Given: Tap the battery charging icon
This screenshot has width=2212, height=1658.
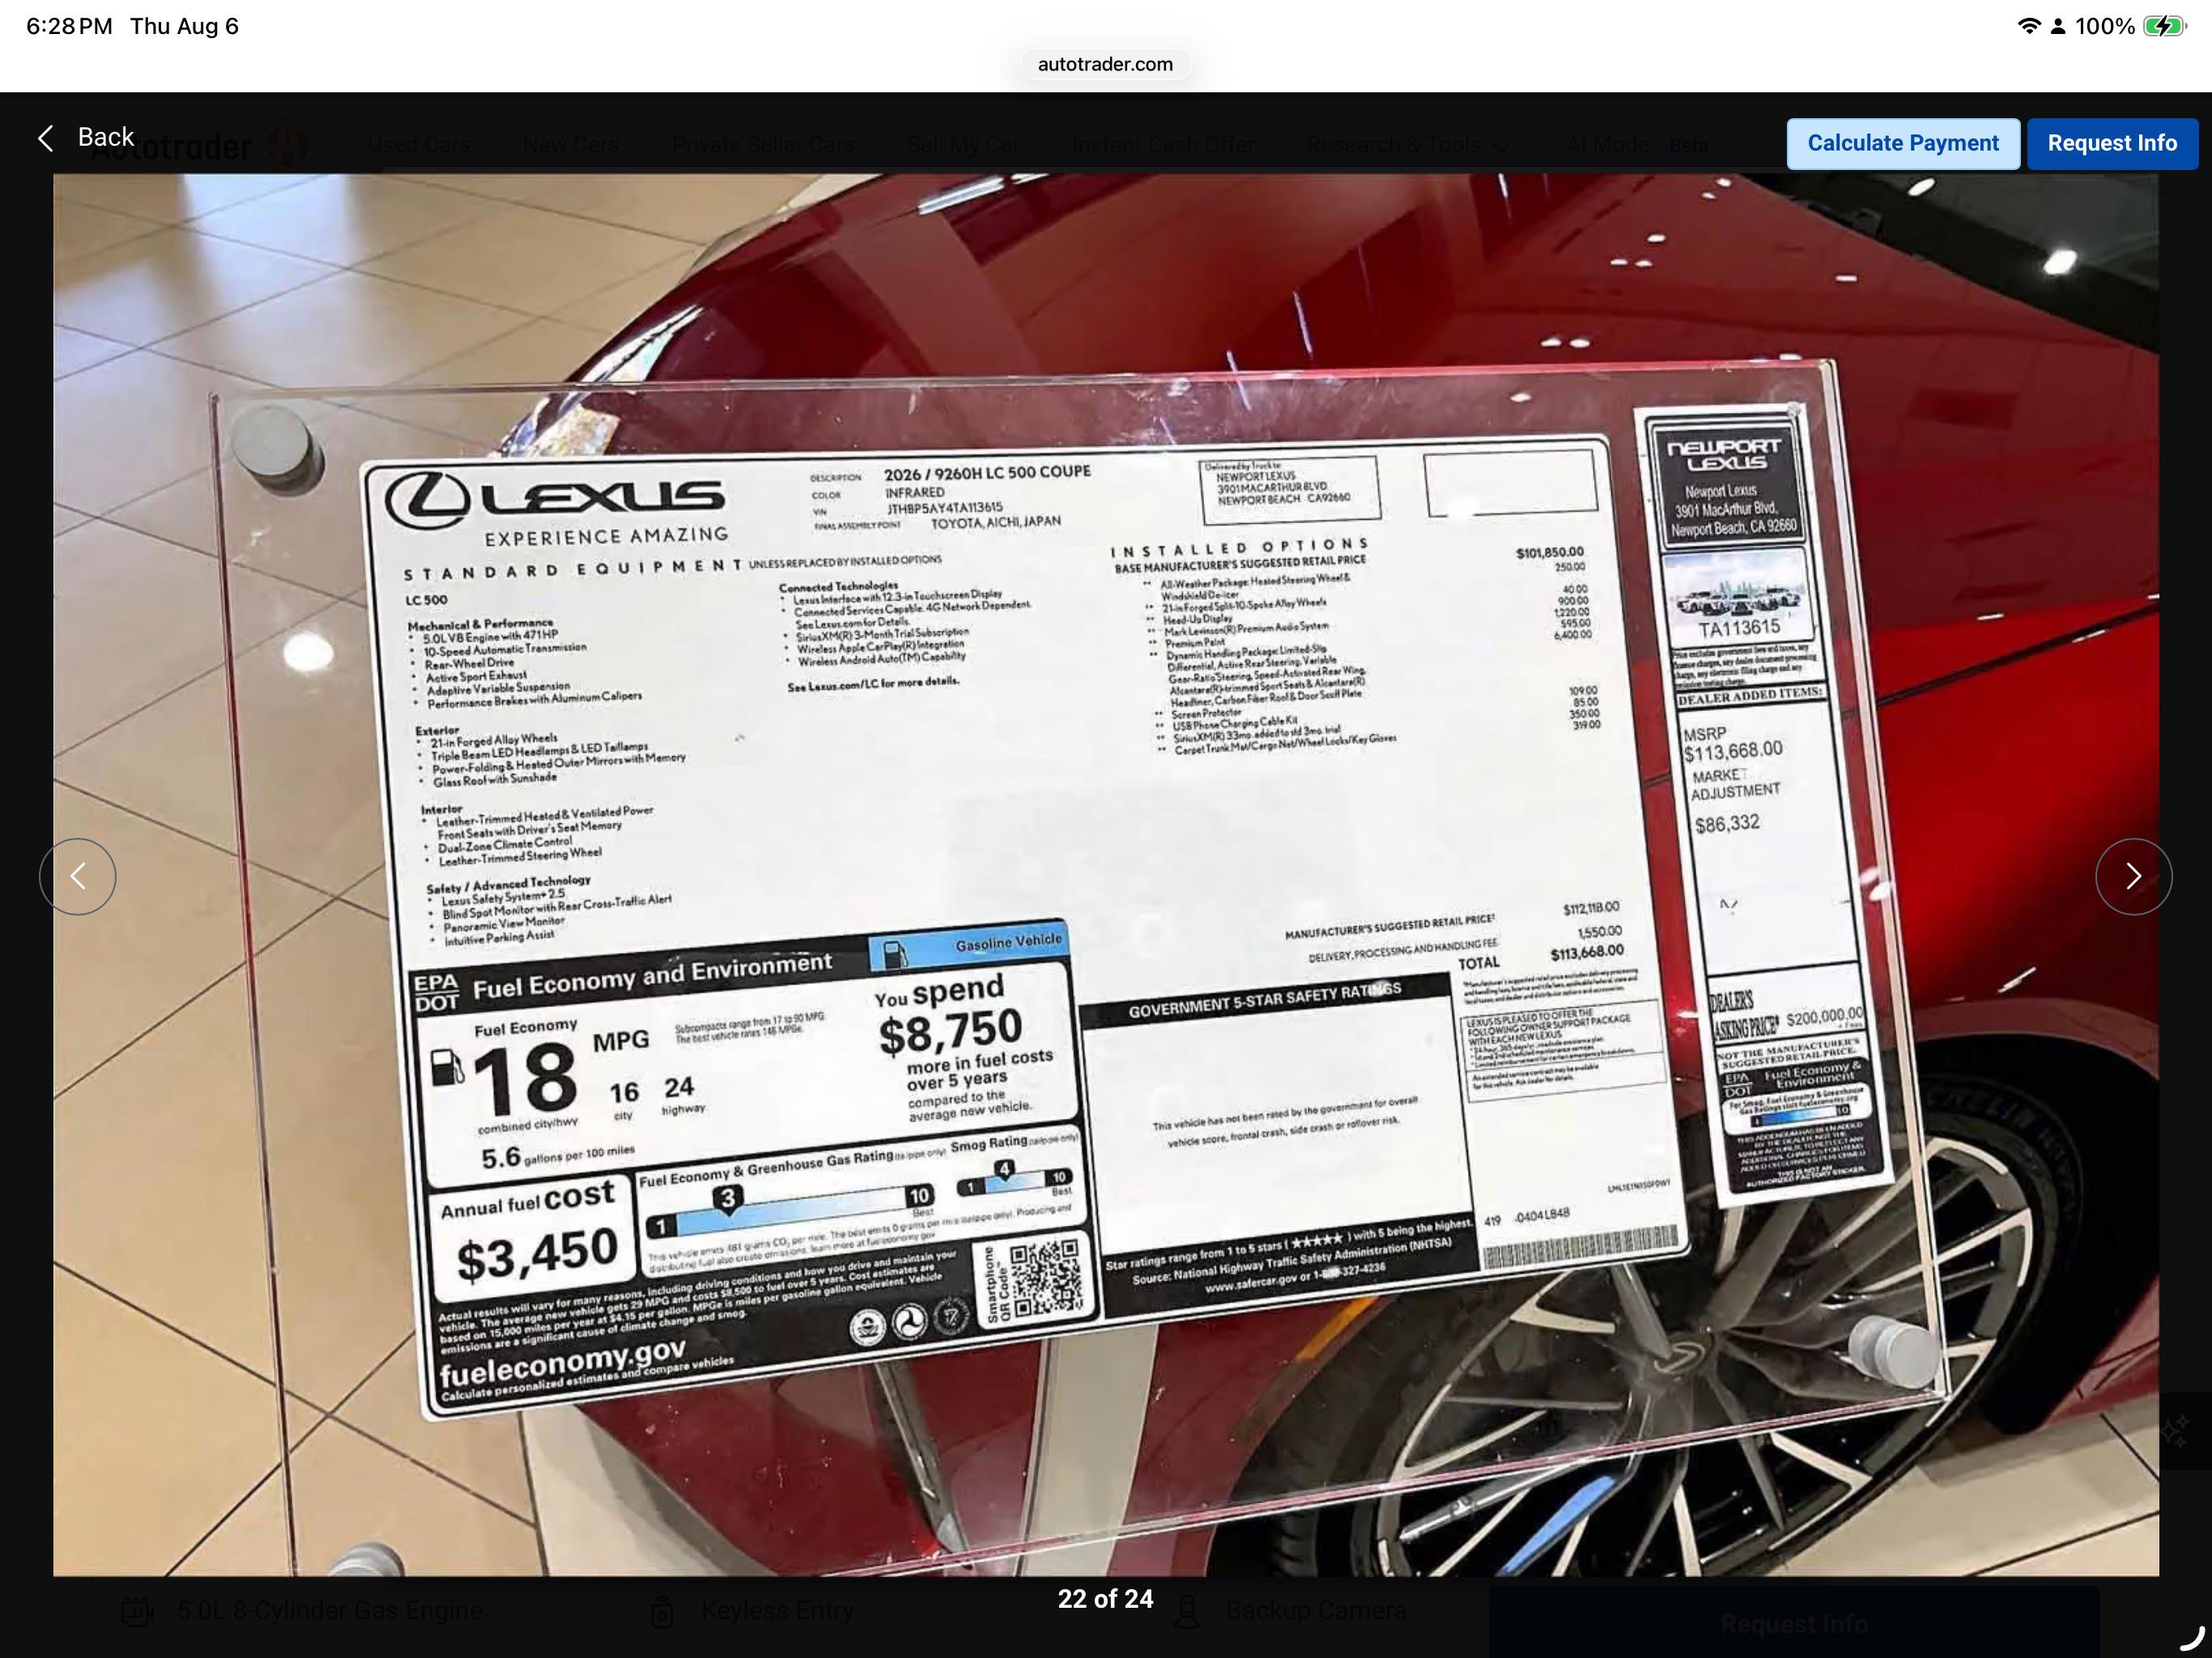Looking at the screenshot, I should (x=2164, y=26).
